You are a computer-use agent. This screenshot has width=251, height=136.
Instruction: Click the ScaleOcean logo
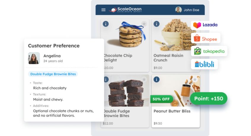[x=125, y=10]
